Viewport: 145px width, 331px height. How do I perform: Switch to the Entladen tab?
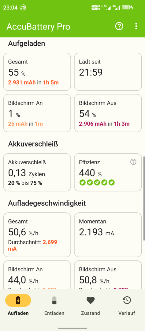tap(54, 304)
